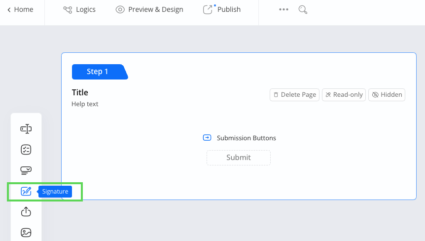Select the Submission Buttons label
This screenshot has width=425, height=241.
[x=246, y=138]
